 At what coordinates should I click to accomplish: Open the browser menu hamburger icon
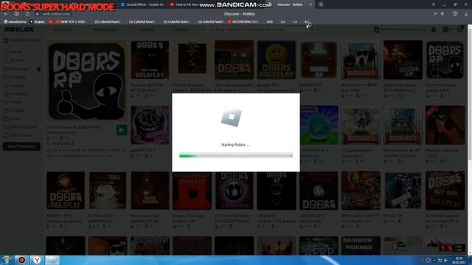tap(434, 4)
